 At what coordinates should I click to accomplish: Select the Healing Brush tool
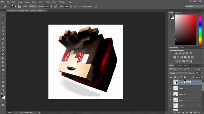pyautogui.click(x=3, y=39)
